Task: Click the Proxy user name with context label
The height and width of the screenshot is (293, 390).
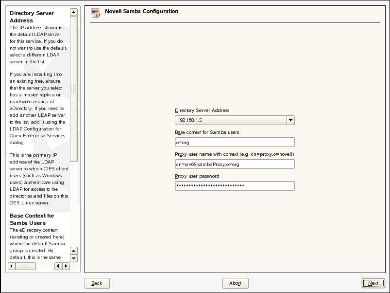Action: (x=234, y=154)
